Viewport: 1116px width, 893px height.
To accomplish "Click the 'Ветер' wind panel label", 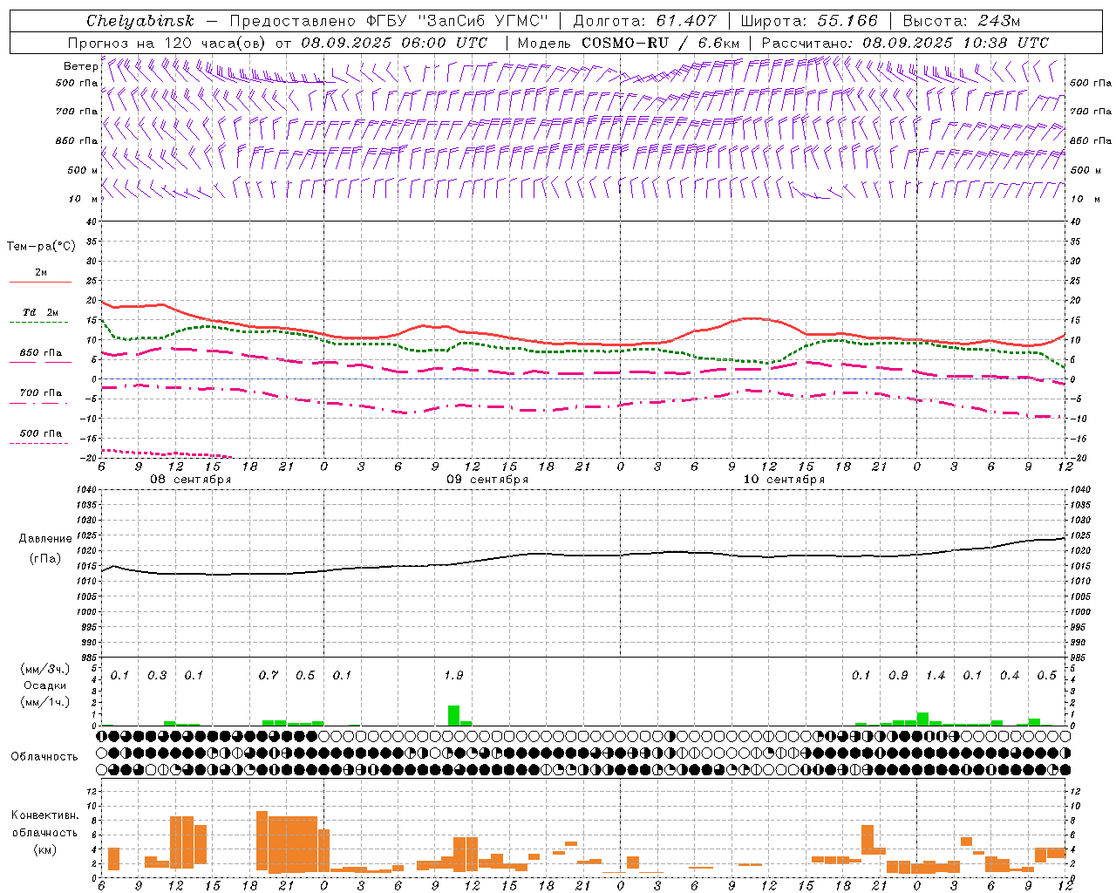I will (x=80, y=66).
